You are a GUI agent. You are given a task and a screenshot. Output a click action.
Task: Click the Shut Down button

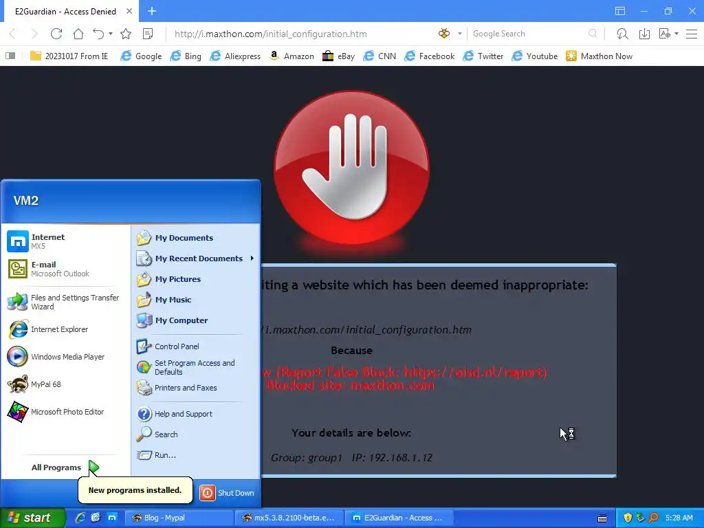(x=227, y=493)
